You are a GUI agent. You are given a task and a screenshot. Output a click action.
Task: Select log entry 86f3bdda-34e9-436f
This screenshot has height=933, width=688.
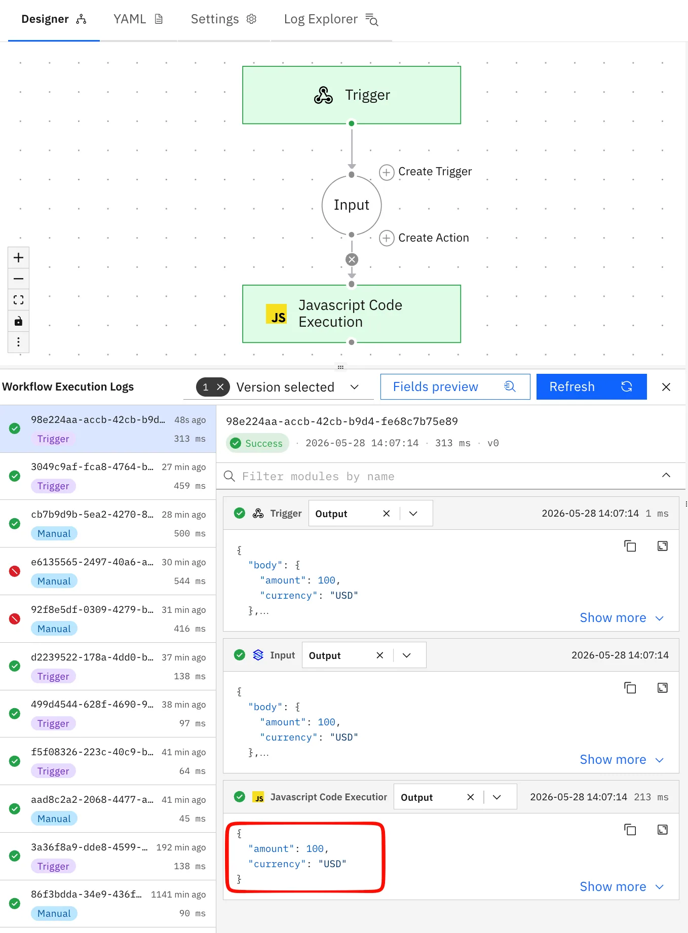(108, 904)
